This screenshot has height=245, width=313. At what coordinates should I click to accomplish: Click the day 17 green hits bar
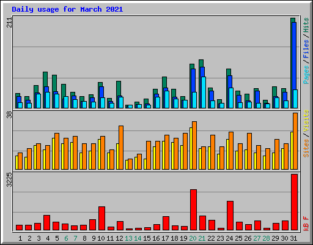(x=164, y=83)
